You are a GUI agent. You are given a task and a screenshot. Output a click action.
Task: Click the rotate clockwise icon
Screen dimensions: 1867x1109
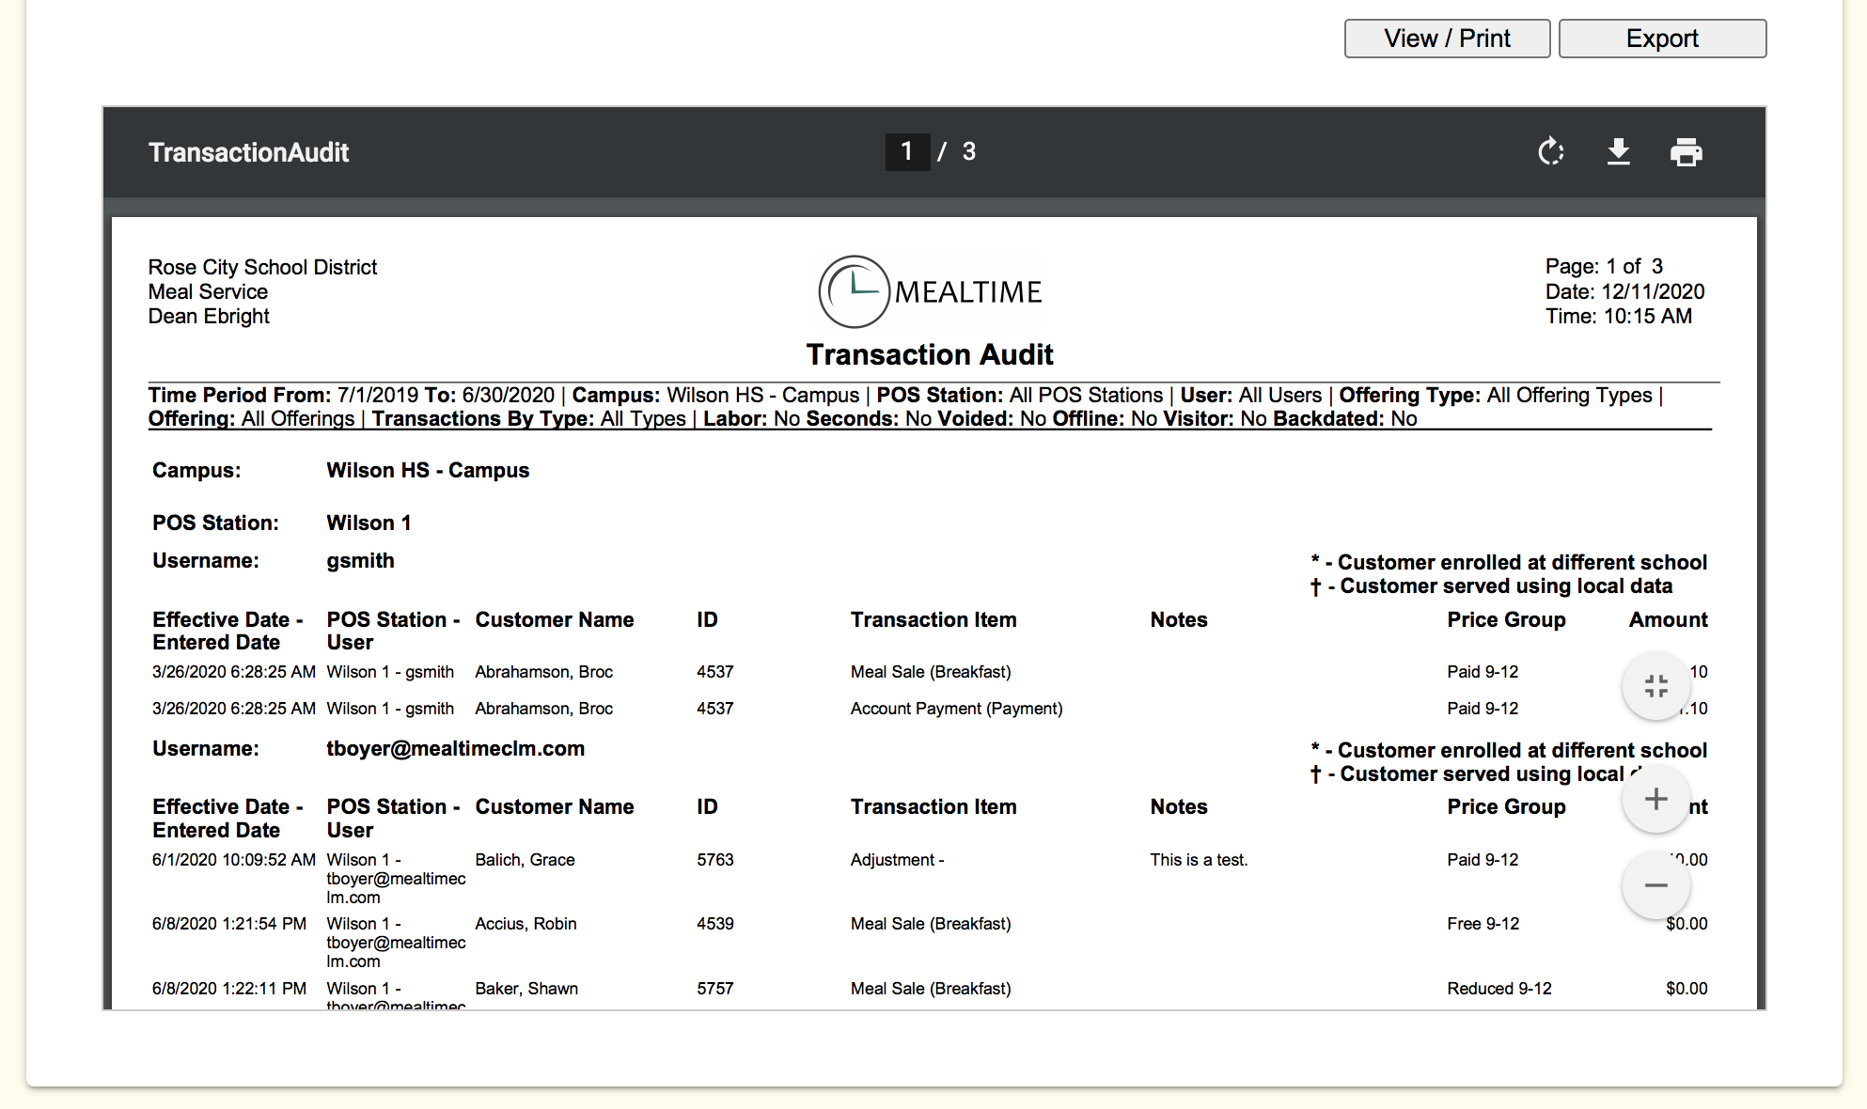(x=1551, y=151)
